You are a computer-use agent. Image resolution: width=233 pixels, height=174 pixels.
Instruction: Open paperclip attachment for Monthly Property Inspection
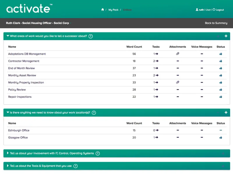[x=178, y=82]
